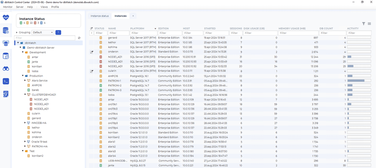Open the command prompt console sidebar icon
Viewport: 376px width, 168px height.
point(6,81)
